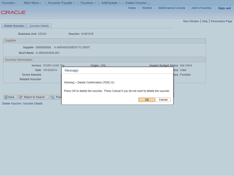The image size is (234, 176).
Task: Click the Message dialog title
Action: [71, 70]
